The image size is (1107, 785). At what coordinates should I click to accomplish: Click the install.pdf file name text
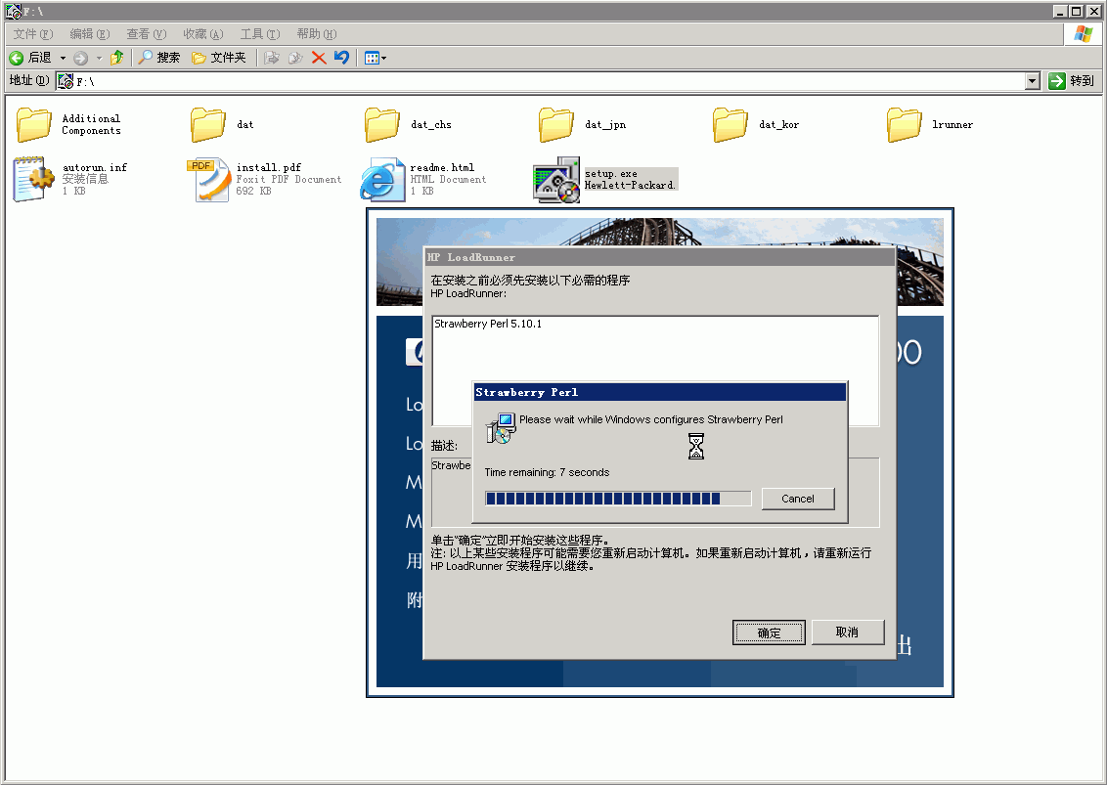pyautogui.click(x=268, y=167)
